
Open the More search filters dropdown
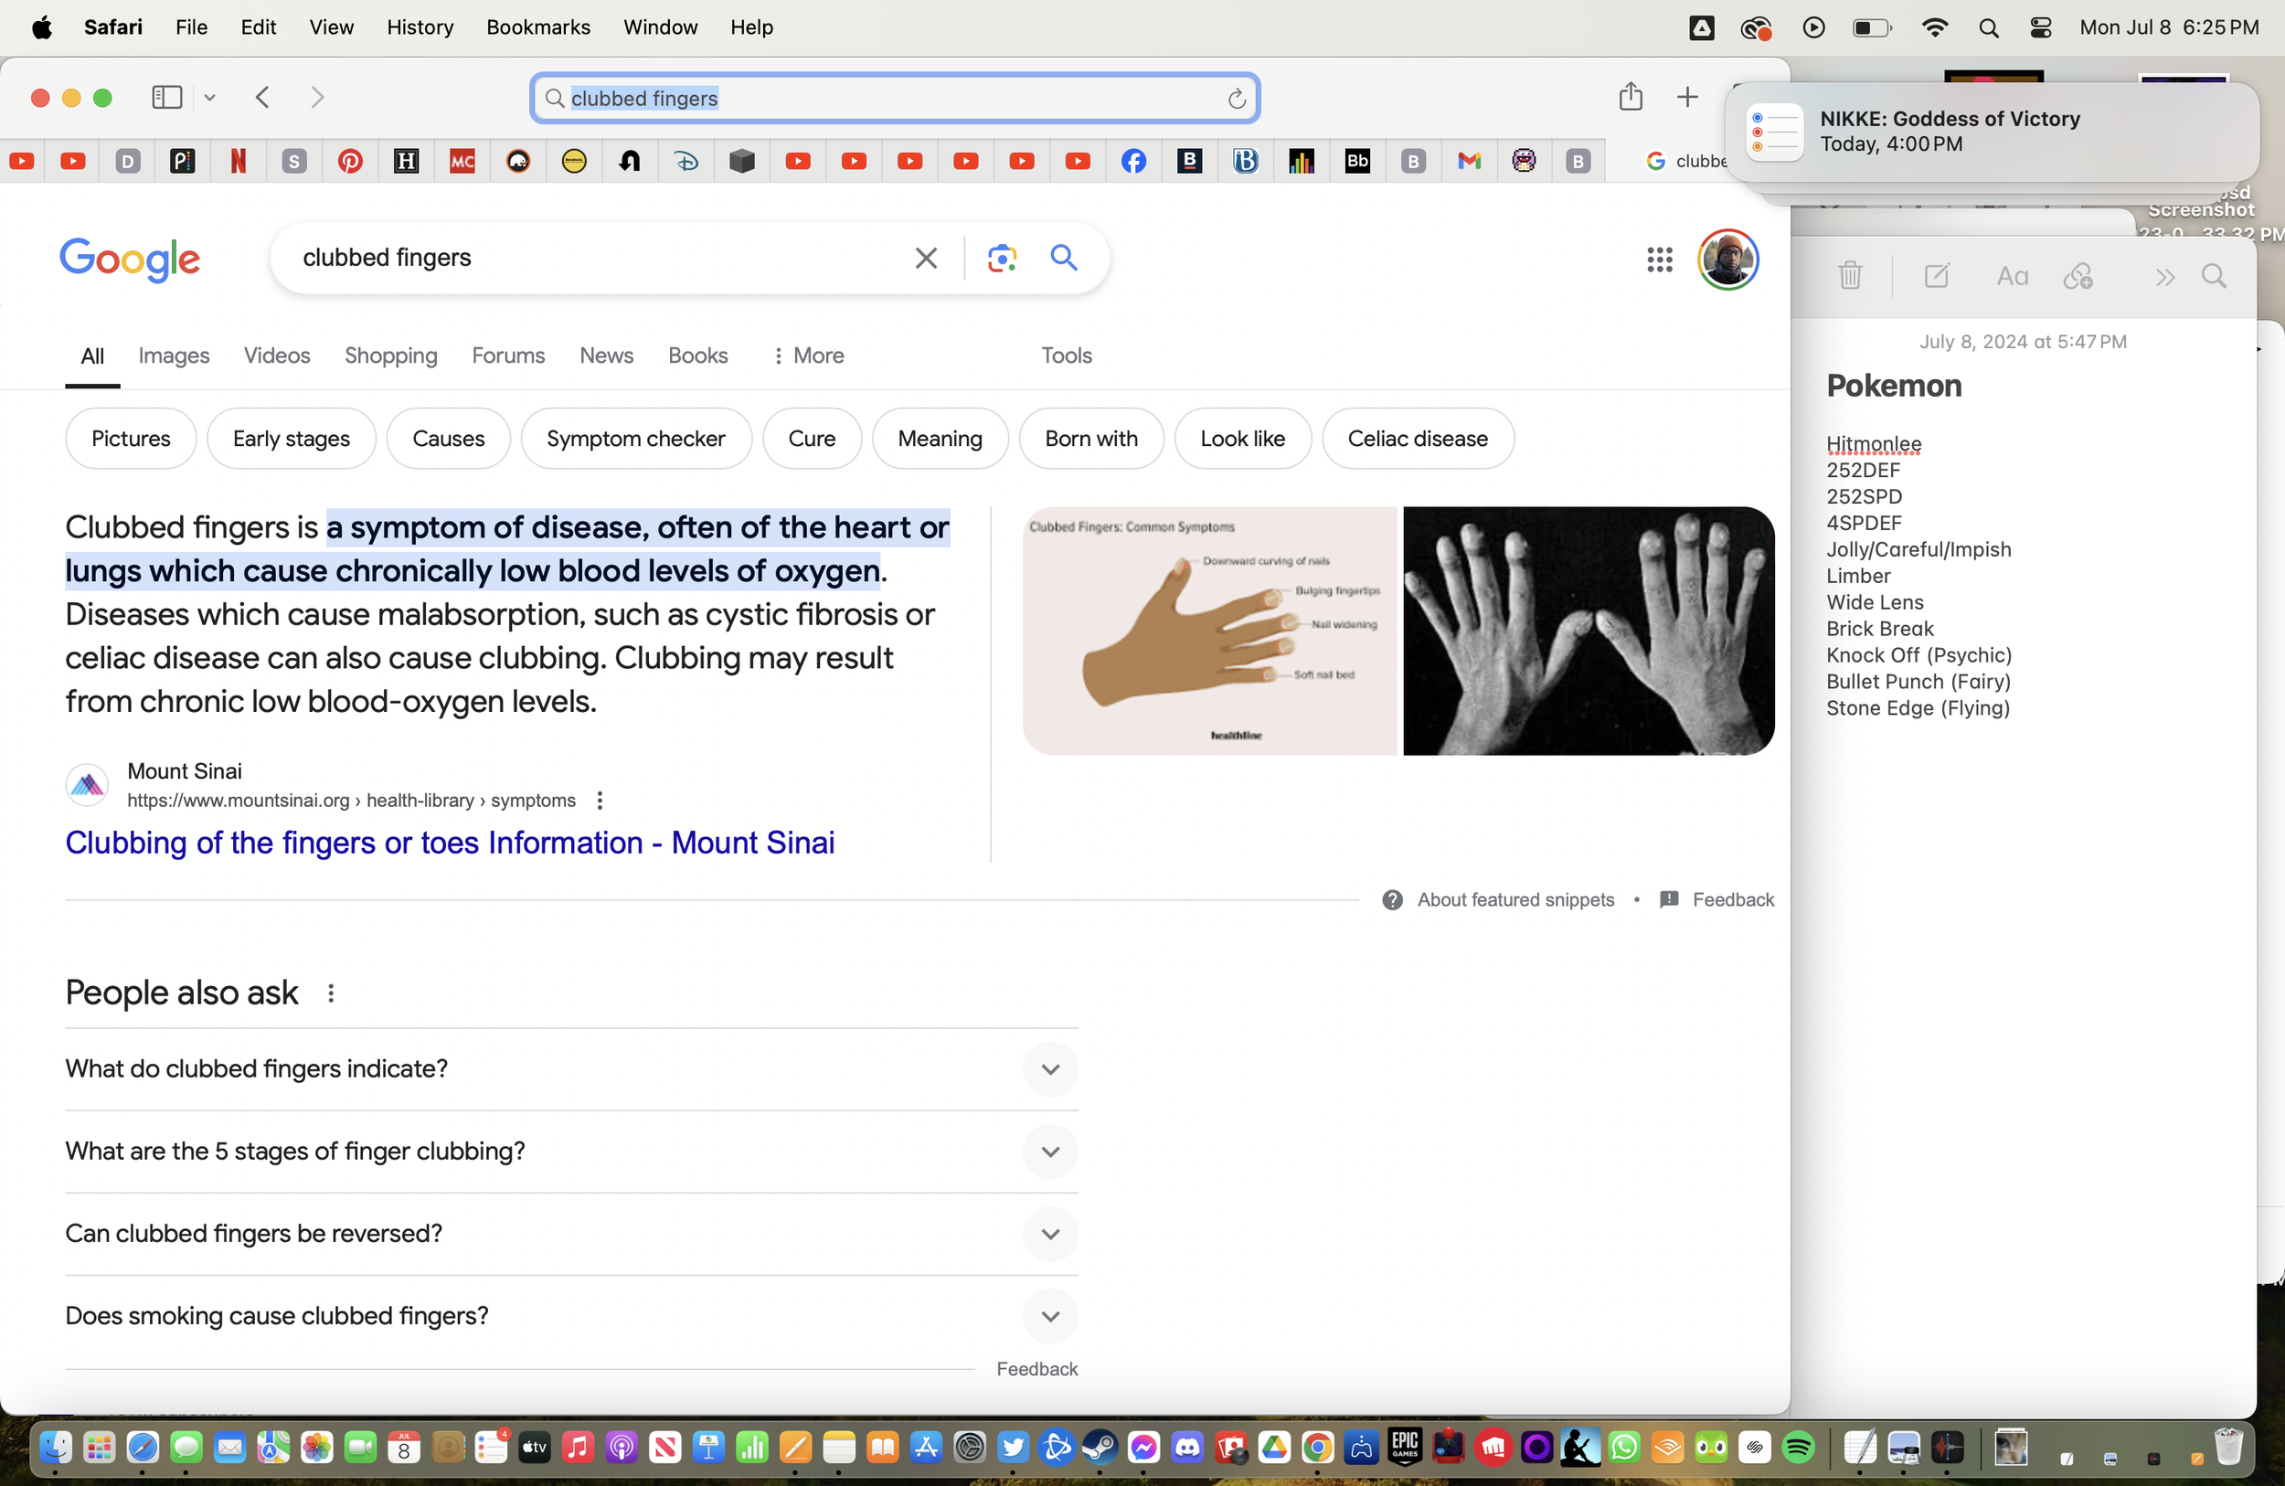[x=808, y=356]
